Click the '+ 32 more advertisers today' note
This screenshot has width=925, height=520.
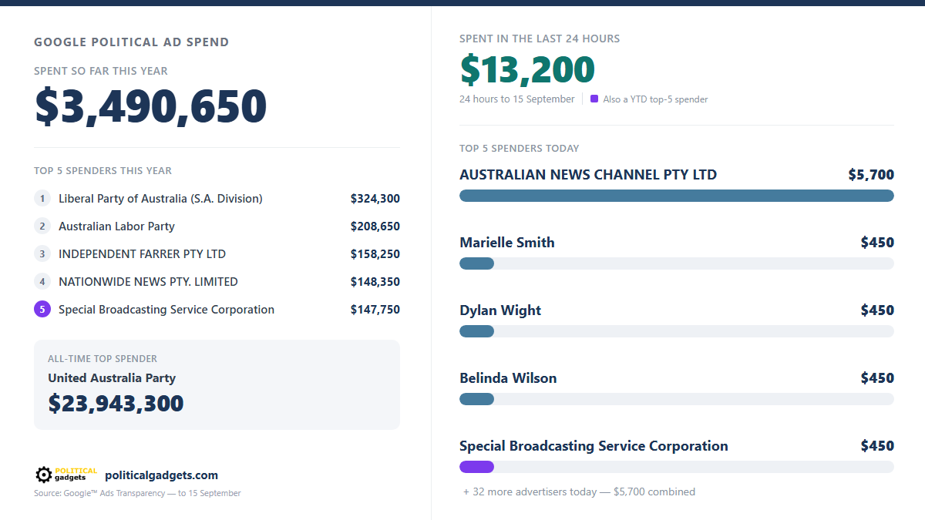579,491
